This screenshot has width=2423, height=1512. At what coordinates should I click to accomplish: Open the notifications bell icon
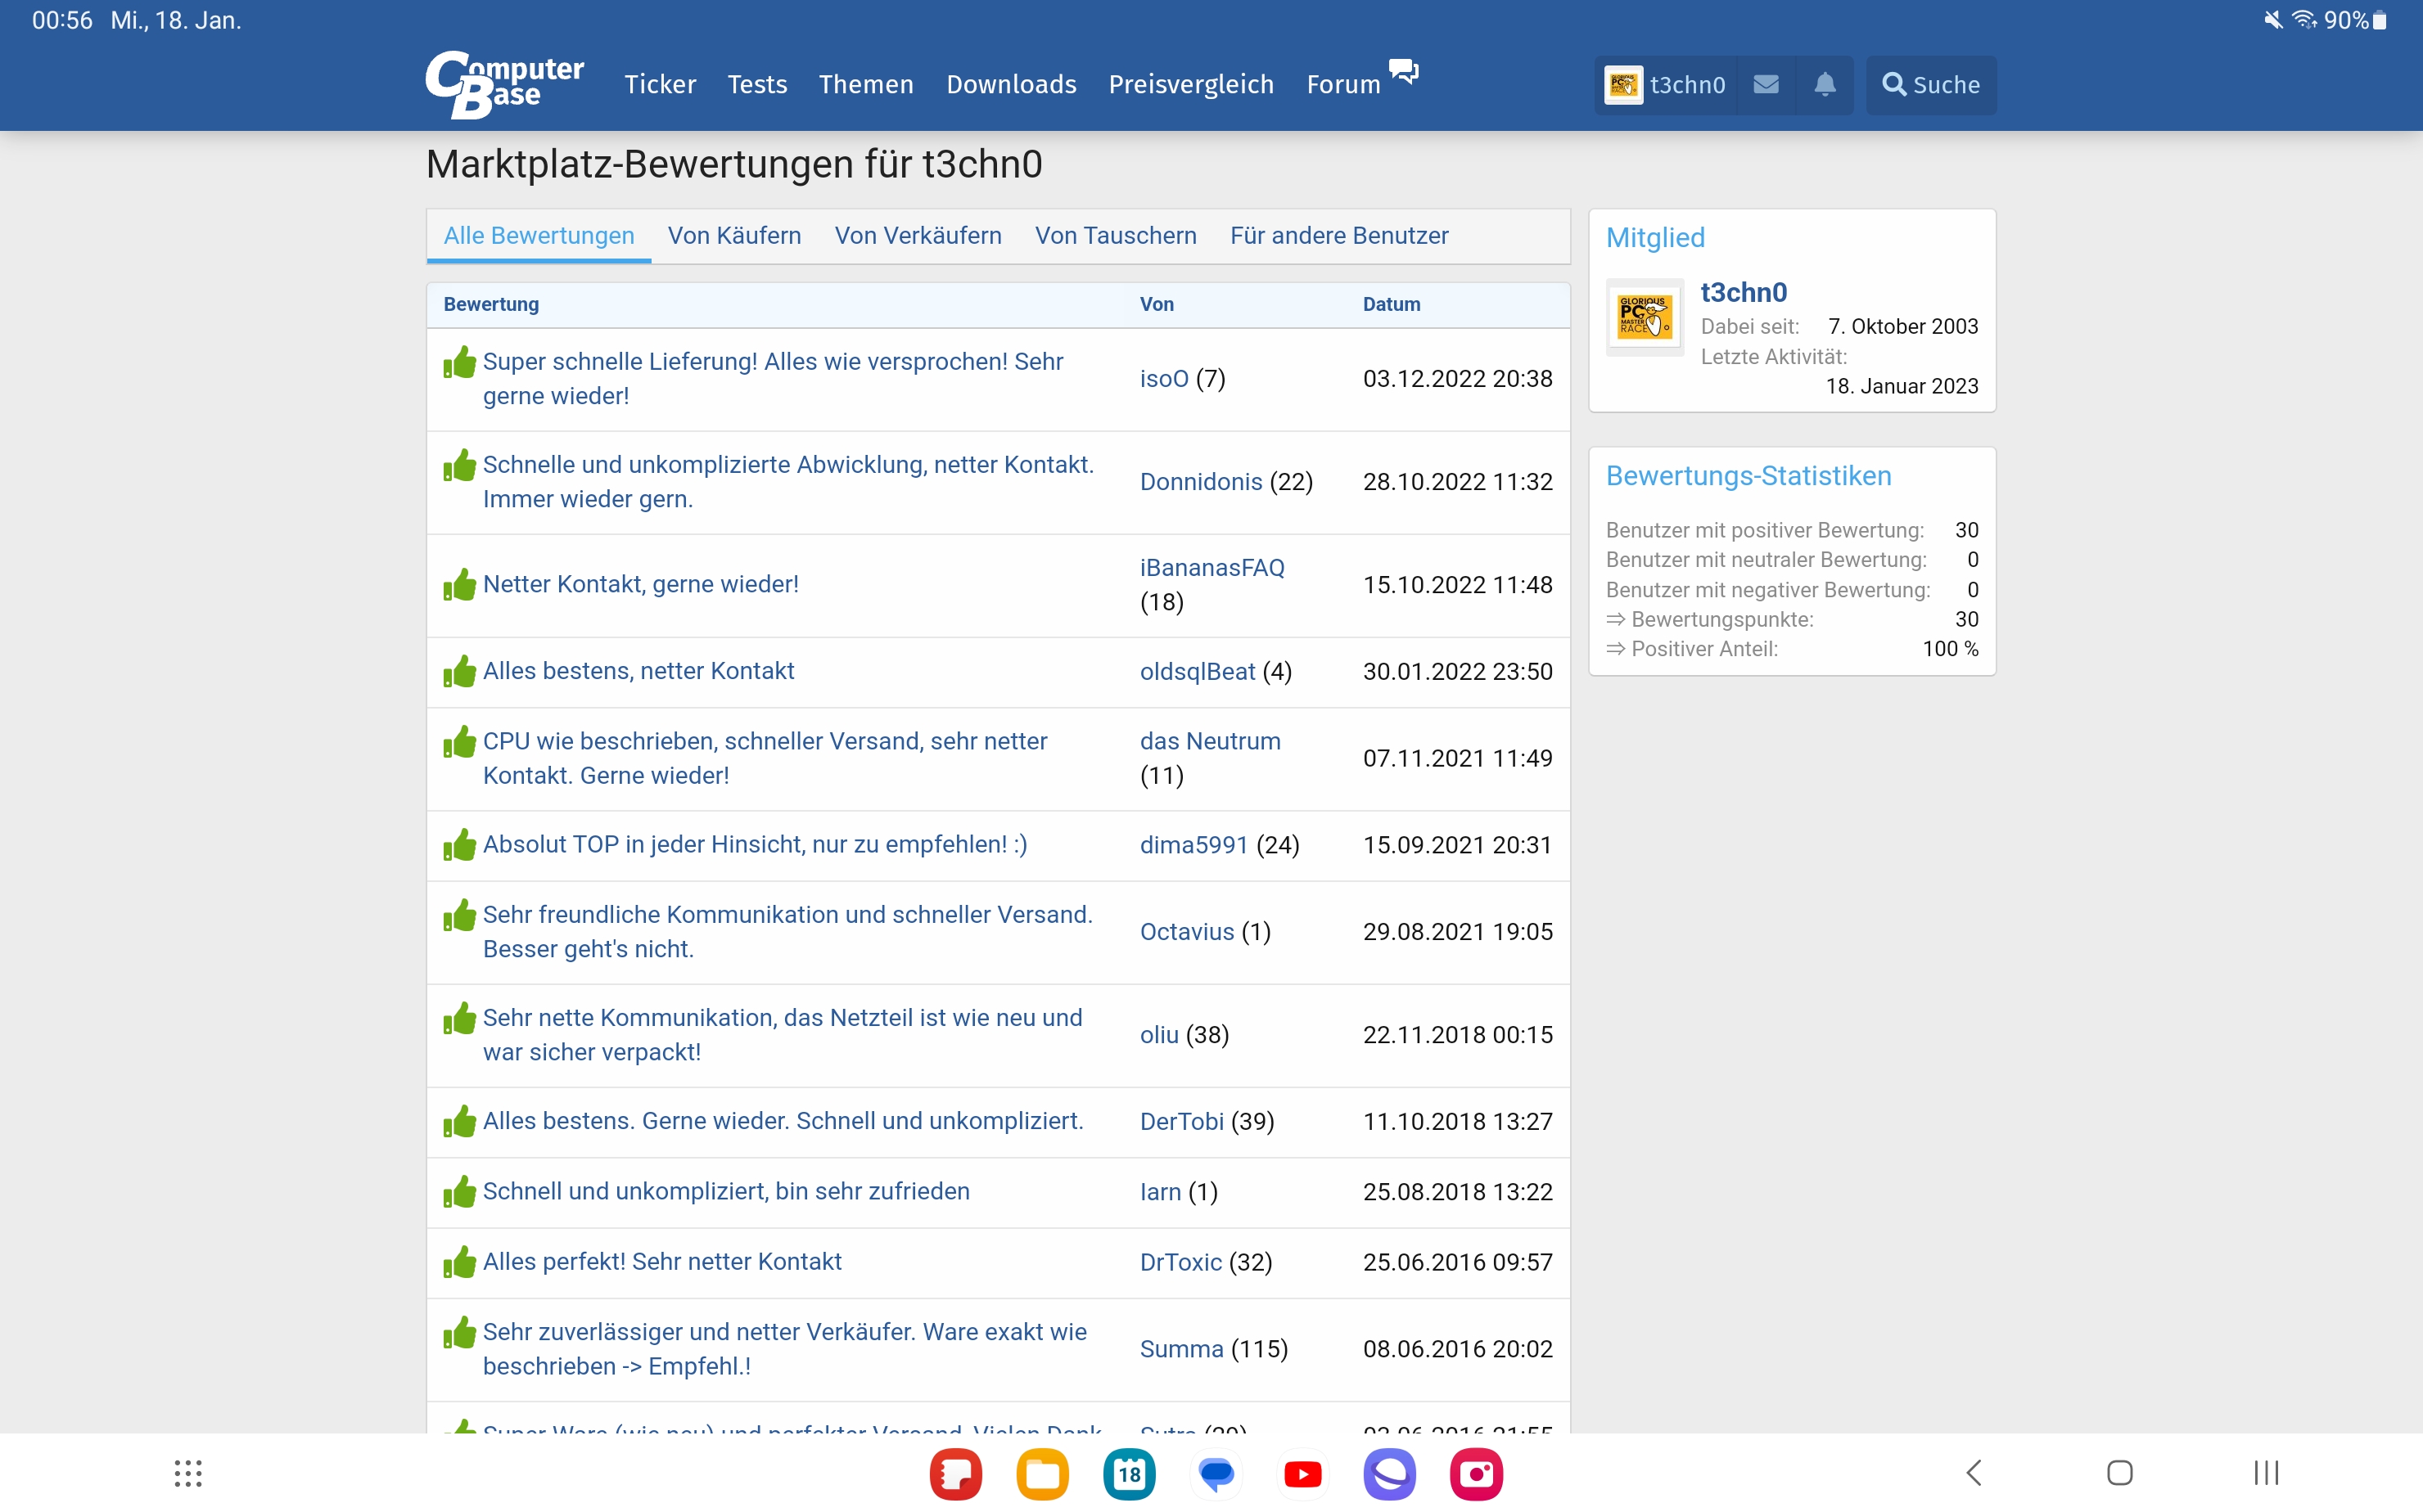(1824, 84)
